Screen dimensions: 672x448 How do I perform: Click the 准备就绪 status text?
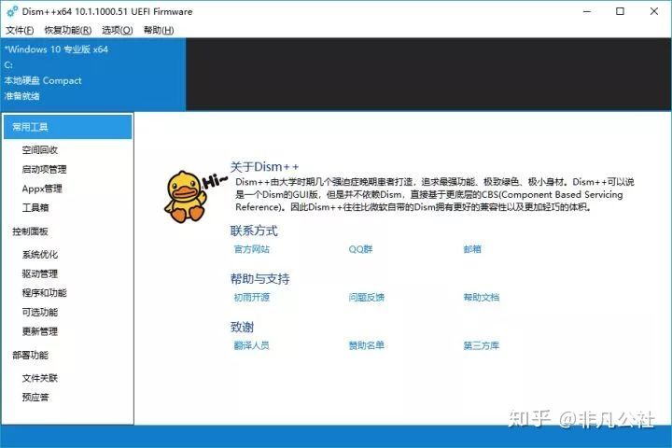click(21, 96)
